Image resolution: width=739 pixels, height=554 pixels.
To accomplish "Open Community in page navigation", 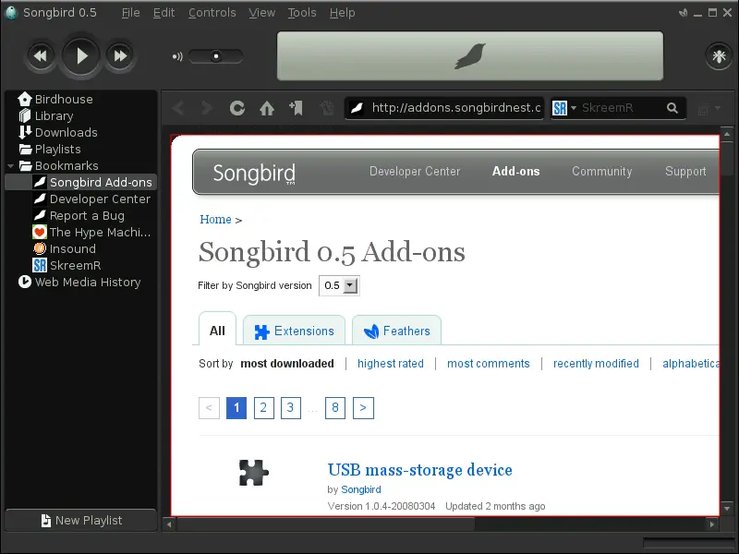I will pos(602,172).
